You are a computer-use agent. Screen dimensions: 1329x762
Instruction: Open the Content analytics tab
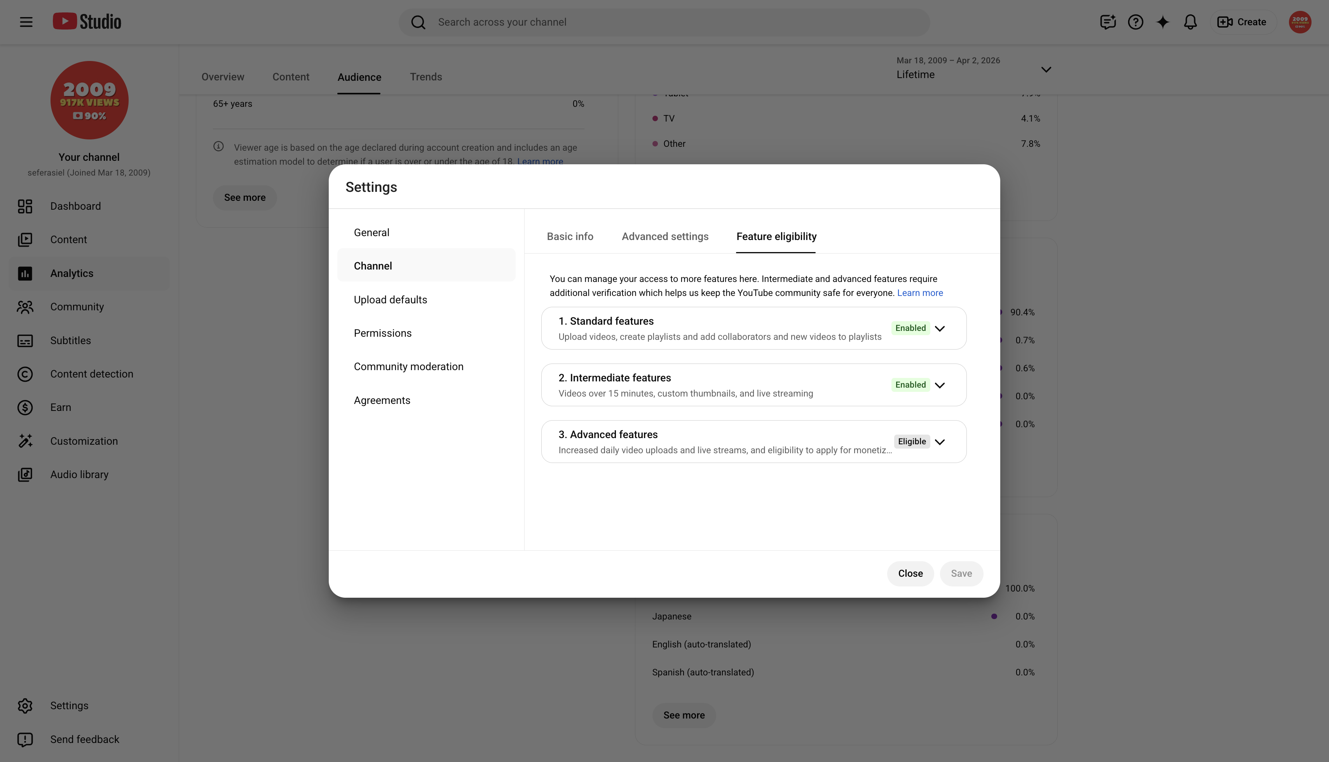point(291,77)
